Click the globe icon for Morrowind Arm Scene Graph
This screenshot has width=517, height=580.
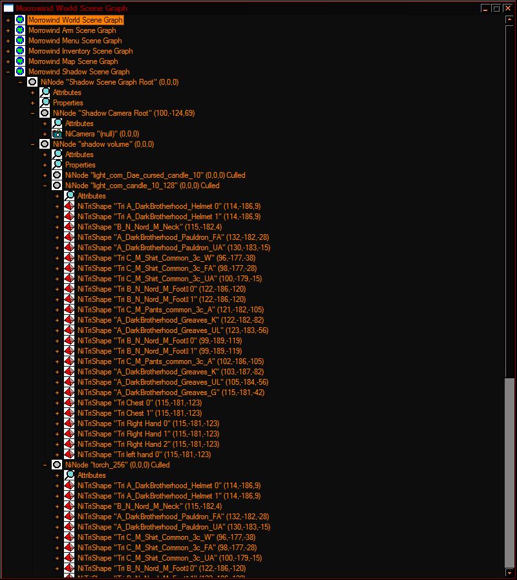(x=20, y=30)
